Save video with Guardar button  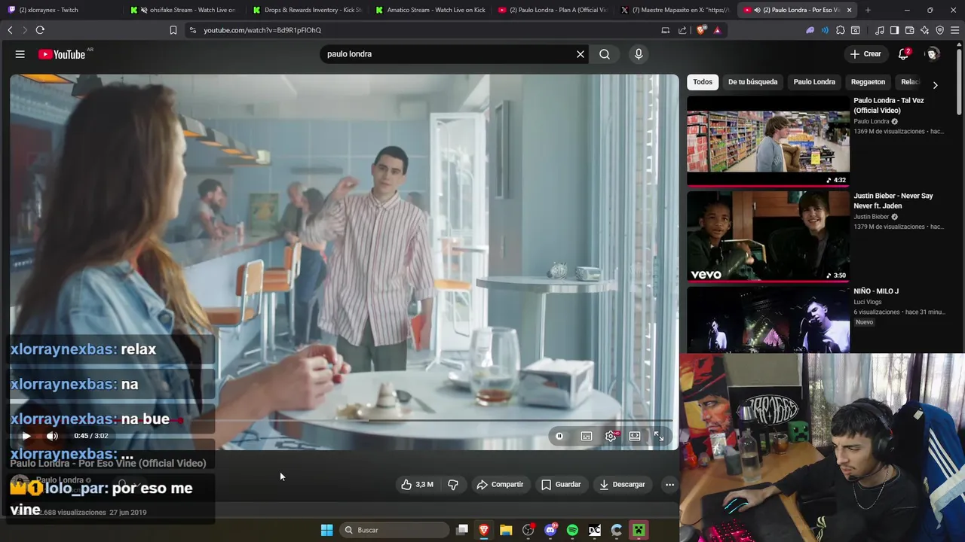(x=561, y=485)
